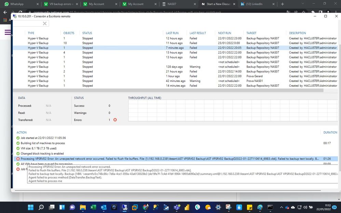Switch to the NAS07 browser tab
The width and height of the screenshot is (341, 213).
pyautogui.click(x=179, y=4)
